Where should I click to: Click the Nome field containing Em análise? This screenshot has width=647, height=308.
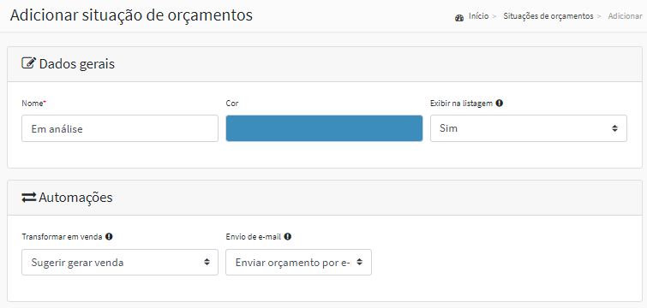120,128
